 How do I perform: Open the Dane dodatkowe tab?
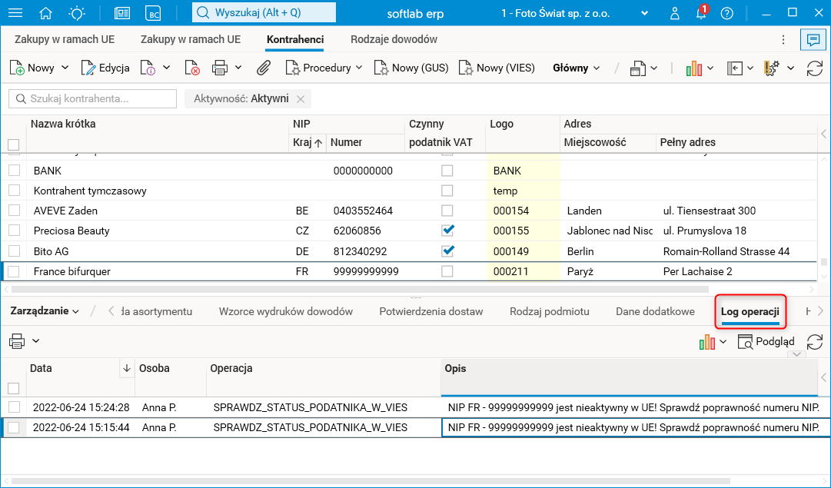pos(655,311)
